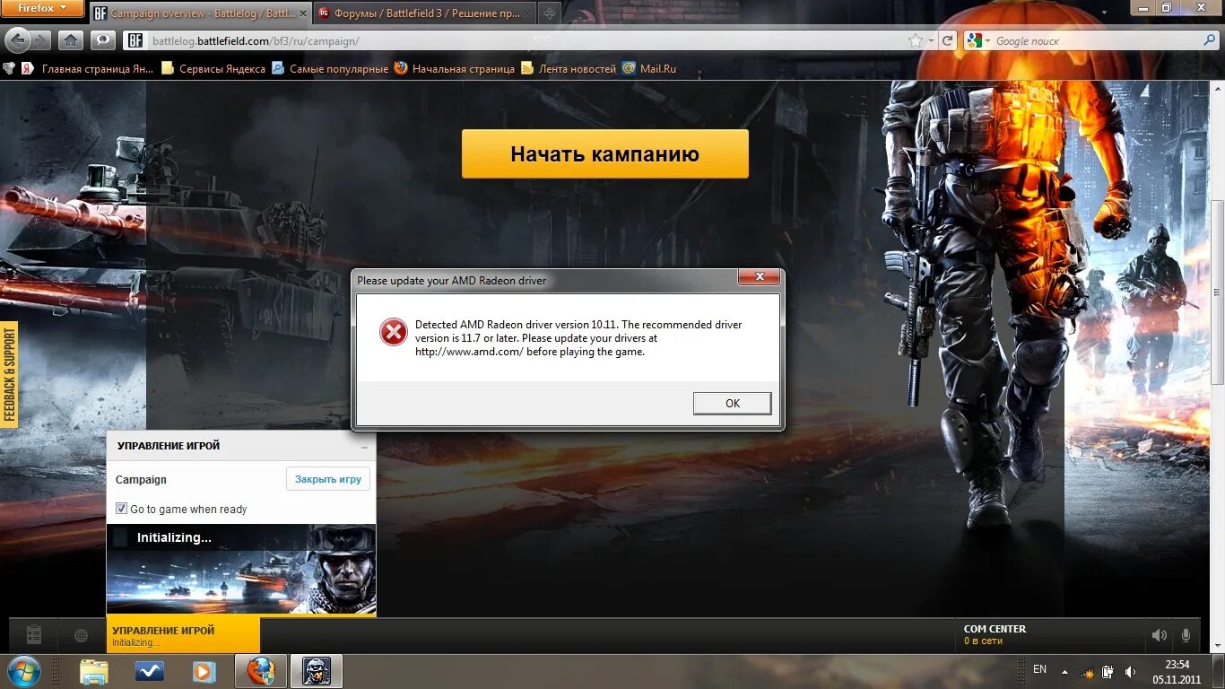The width and height of the screenshot is (1225, 689).
Task: Click Закрыть игру button
Action: tap(328, 479)
